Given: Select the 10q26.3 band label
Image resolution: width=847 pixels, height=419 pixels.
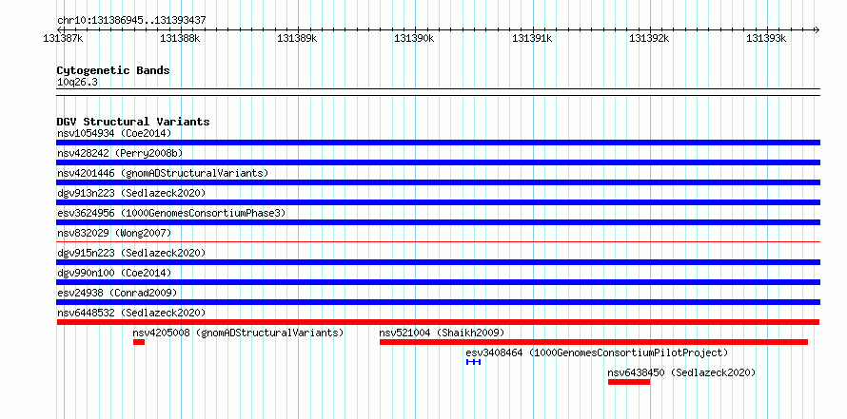Looking at the screenshot, I should (77, 83).
